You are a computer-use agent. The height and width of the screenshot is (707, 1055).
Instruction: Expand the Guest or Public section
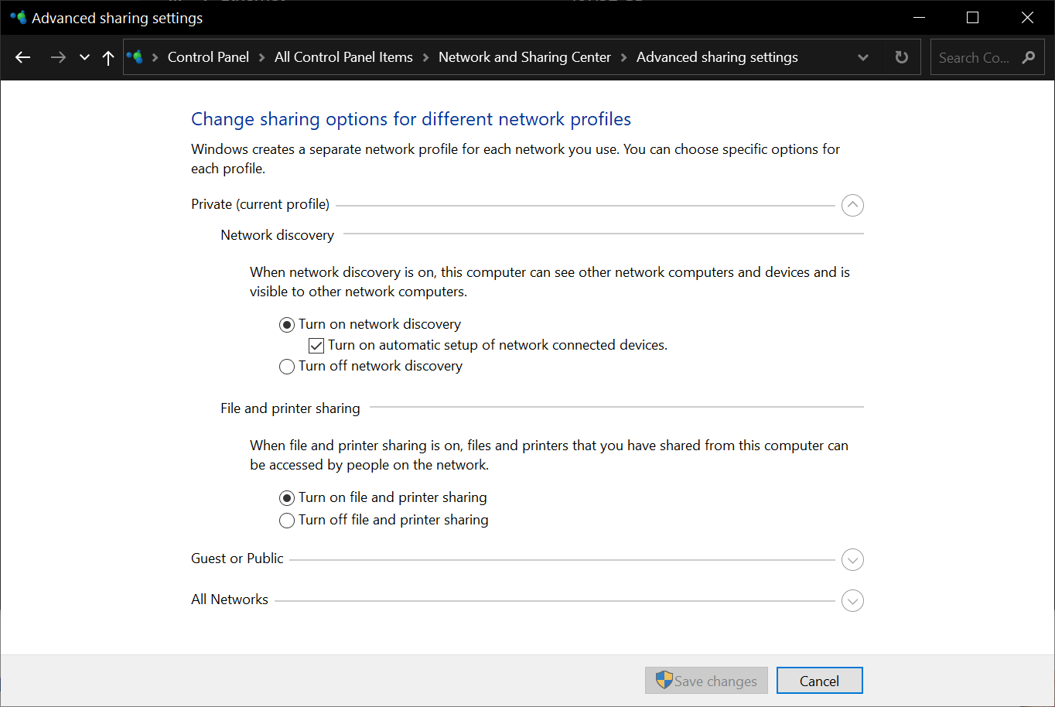click(852, 560)
